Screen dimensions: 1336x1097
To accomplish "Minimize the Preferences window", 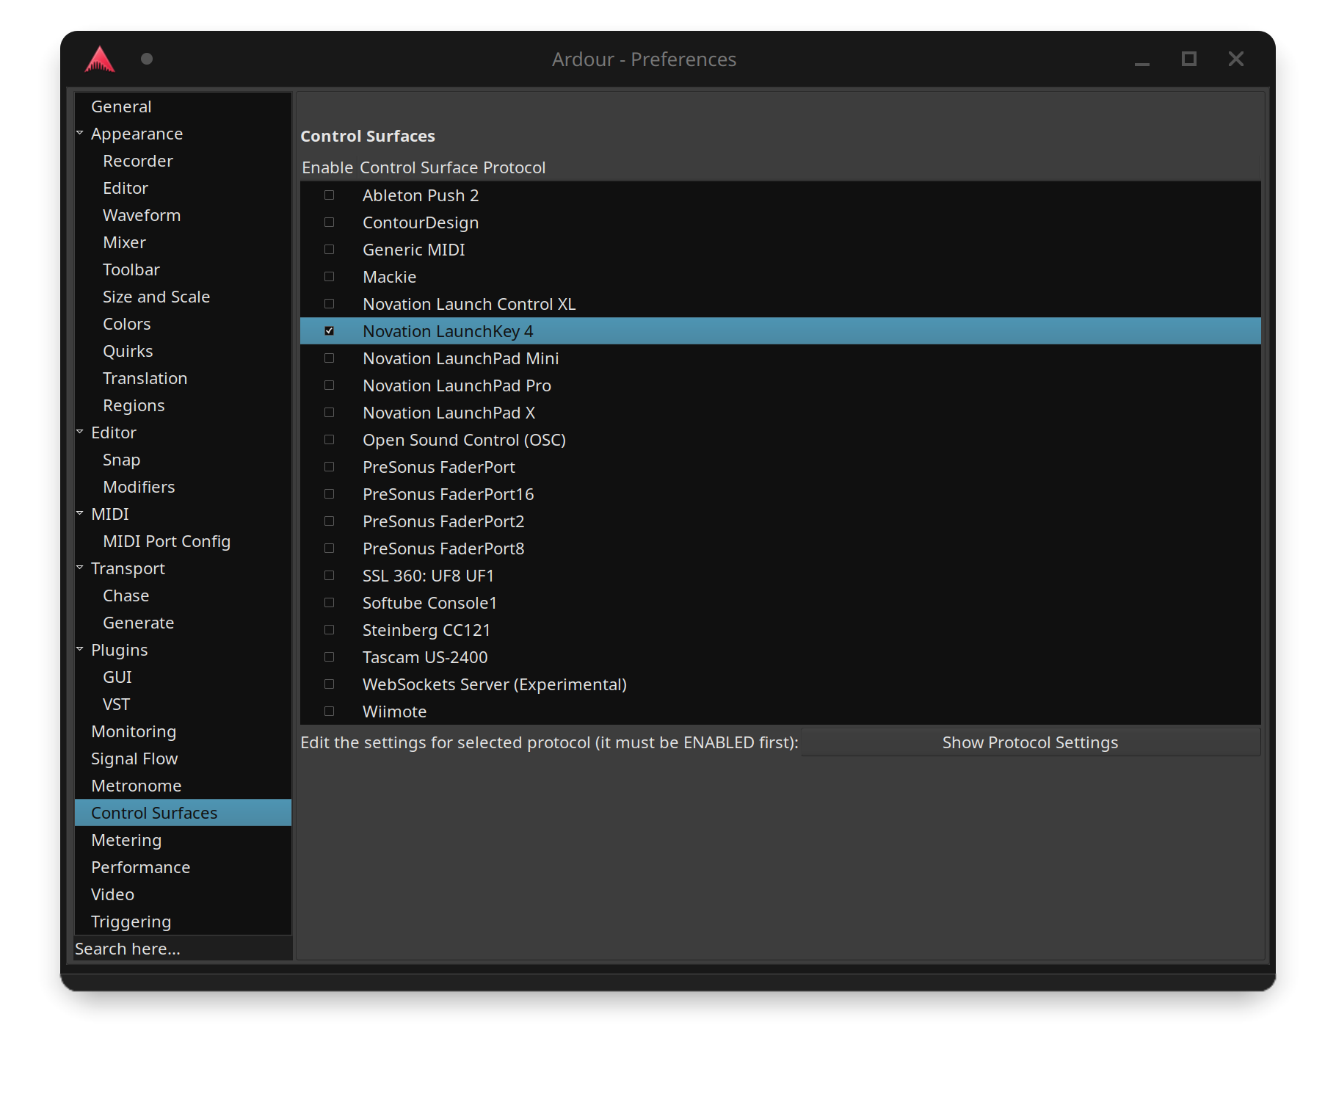I will point(1141,60).
